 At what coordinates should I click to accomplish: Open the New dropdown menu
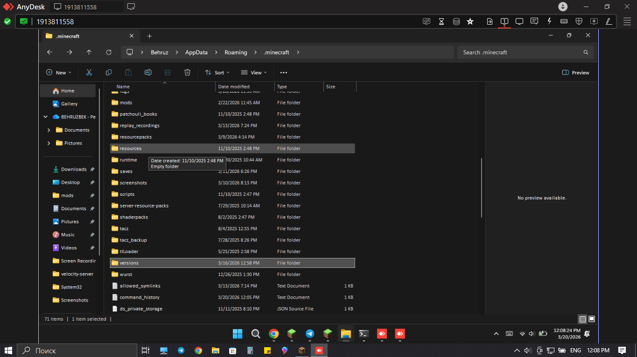pyautogui.click(x=59, y=73)
